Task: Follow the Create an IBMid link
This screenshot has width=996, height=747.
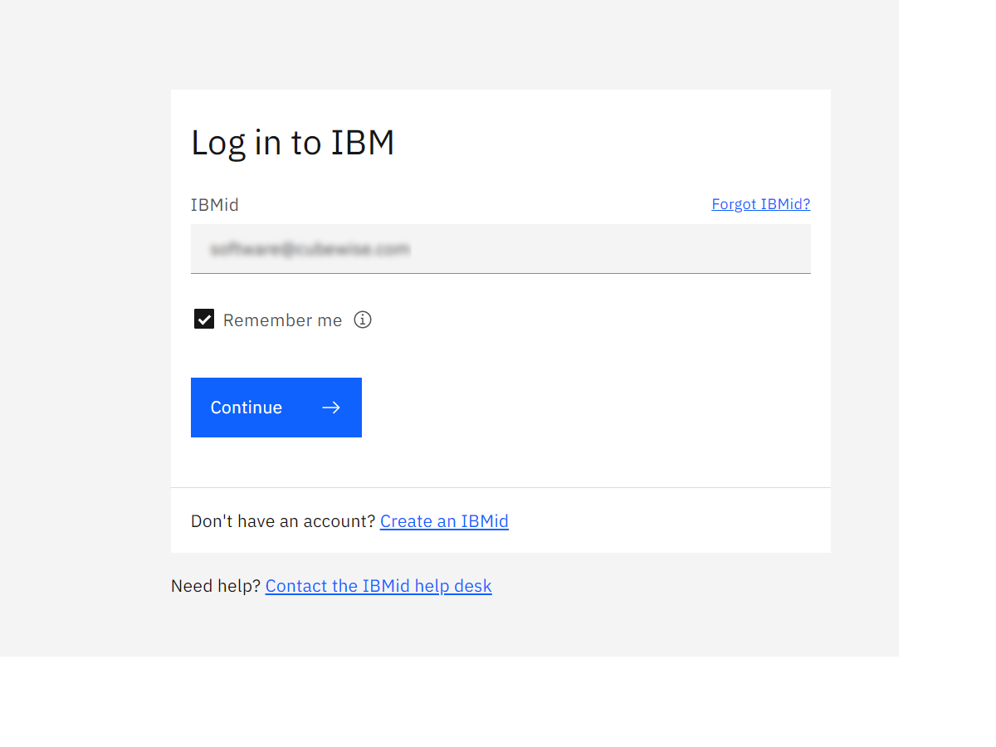Action: pos(444,521)
